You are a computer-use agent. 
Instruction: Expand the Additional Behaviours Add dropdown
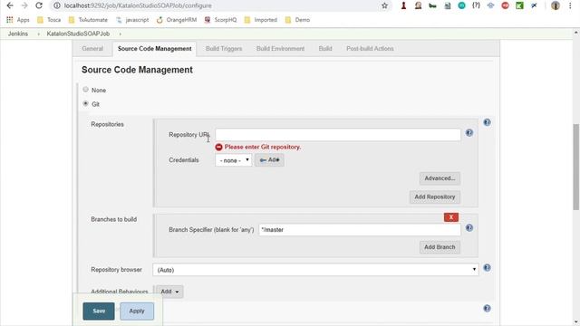click(169, 292)
